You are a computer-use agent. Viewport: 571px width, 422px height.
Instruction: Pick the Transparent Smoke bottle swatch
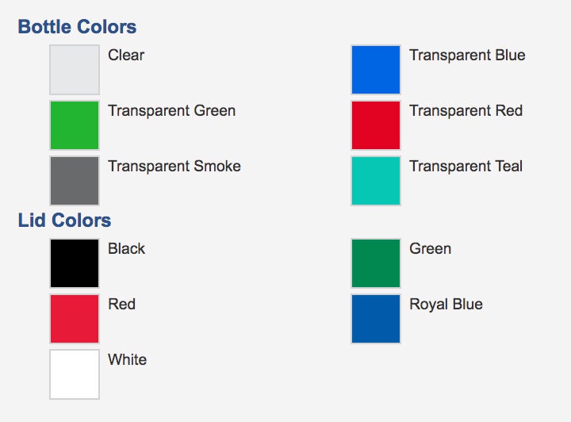75,181
